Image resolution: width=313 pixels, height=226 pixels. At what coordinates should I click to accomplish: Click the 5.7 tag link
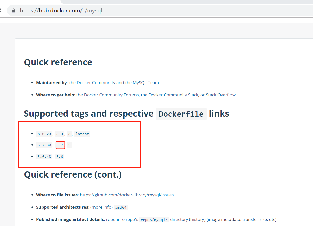[60, 145]
